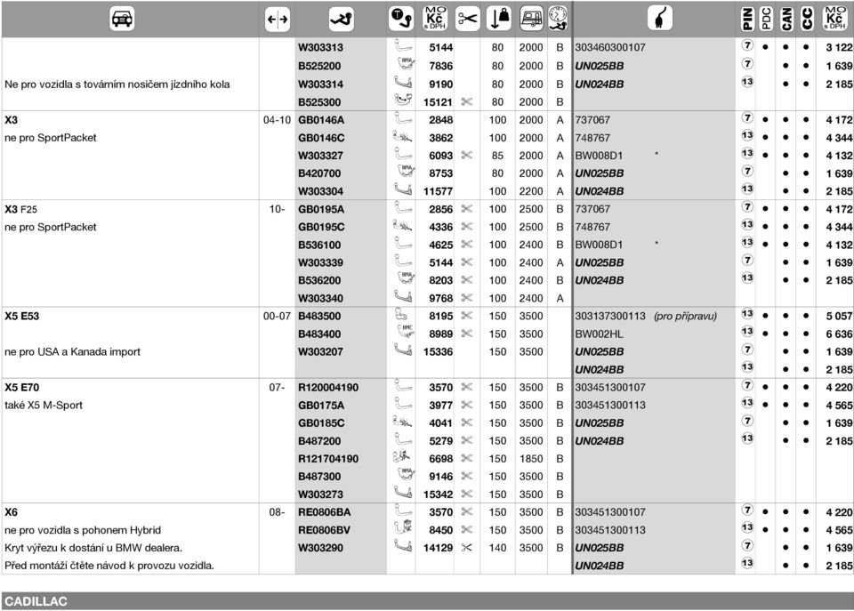Screen dimensions: 854x611
Task: Select part number GB0146A
Action: click(321, 120)
